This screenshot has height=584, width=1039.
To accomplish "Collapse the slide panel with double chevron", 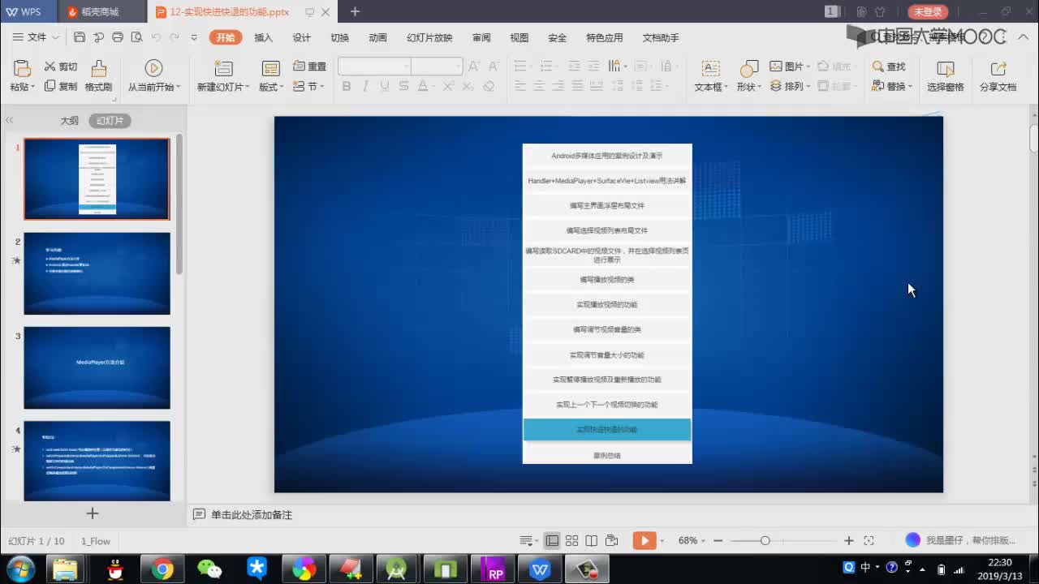I will 9,120.
